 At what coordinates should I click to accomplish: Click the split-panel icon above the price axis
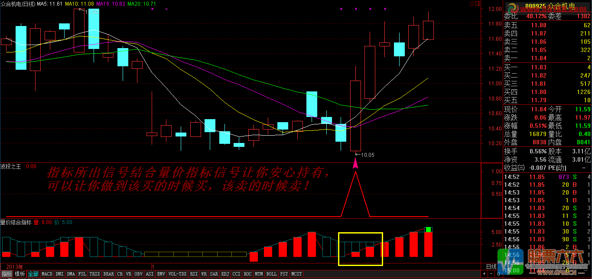click(x=478, y=3)
